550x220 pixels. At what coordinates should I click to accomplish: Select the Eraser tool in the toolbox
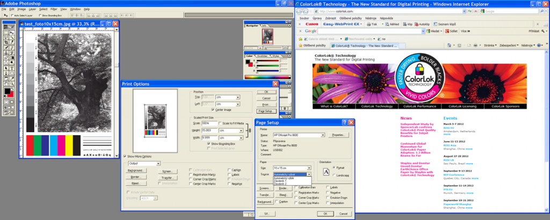point(6,57)
